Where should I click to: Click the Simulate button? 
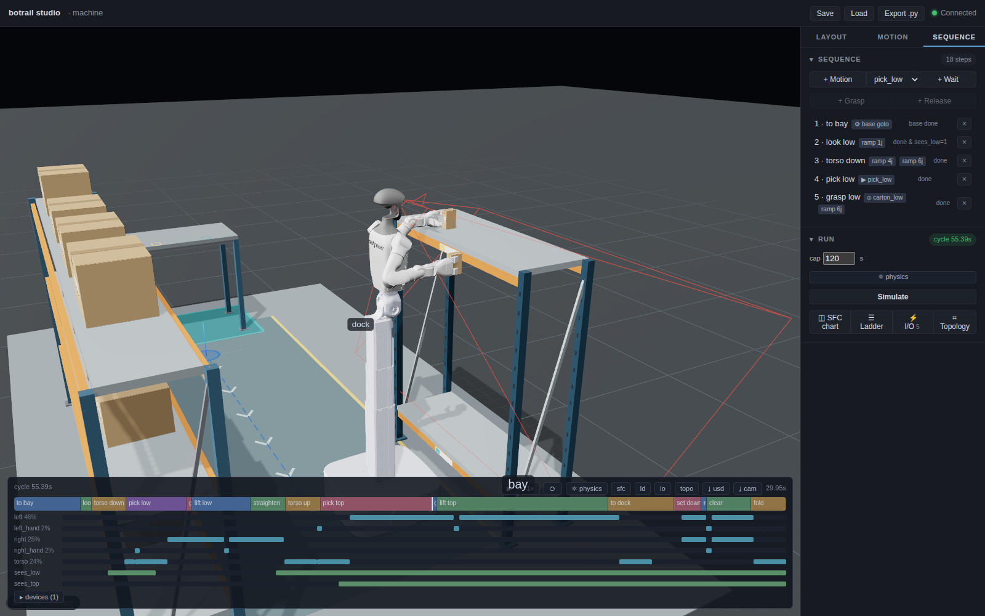[x=893, y=297]
